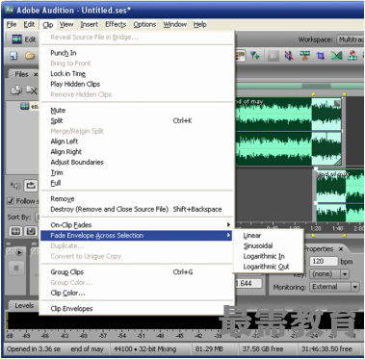Click the scissors split clip icon

(305, 56)
